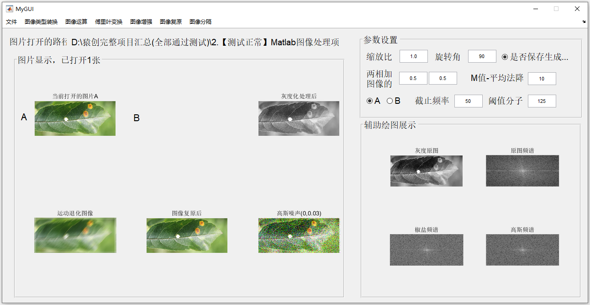
Task: Click the M值 field showing 10
Action: [542, 79]
